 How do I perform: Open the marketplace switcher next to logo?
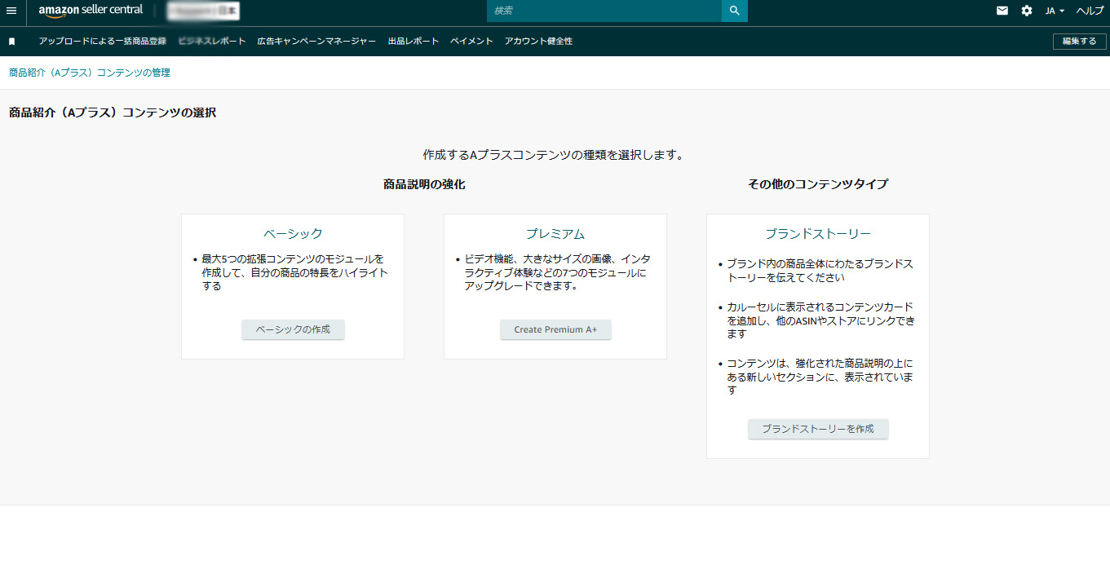(203, 11)
